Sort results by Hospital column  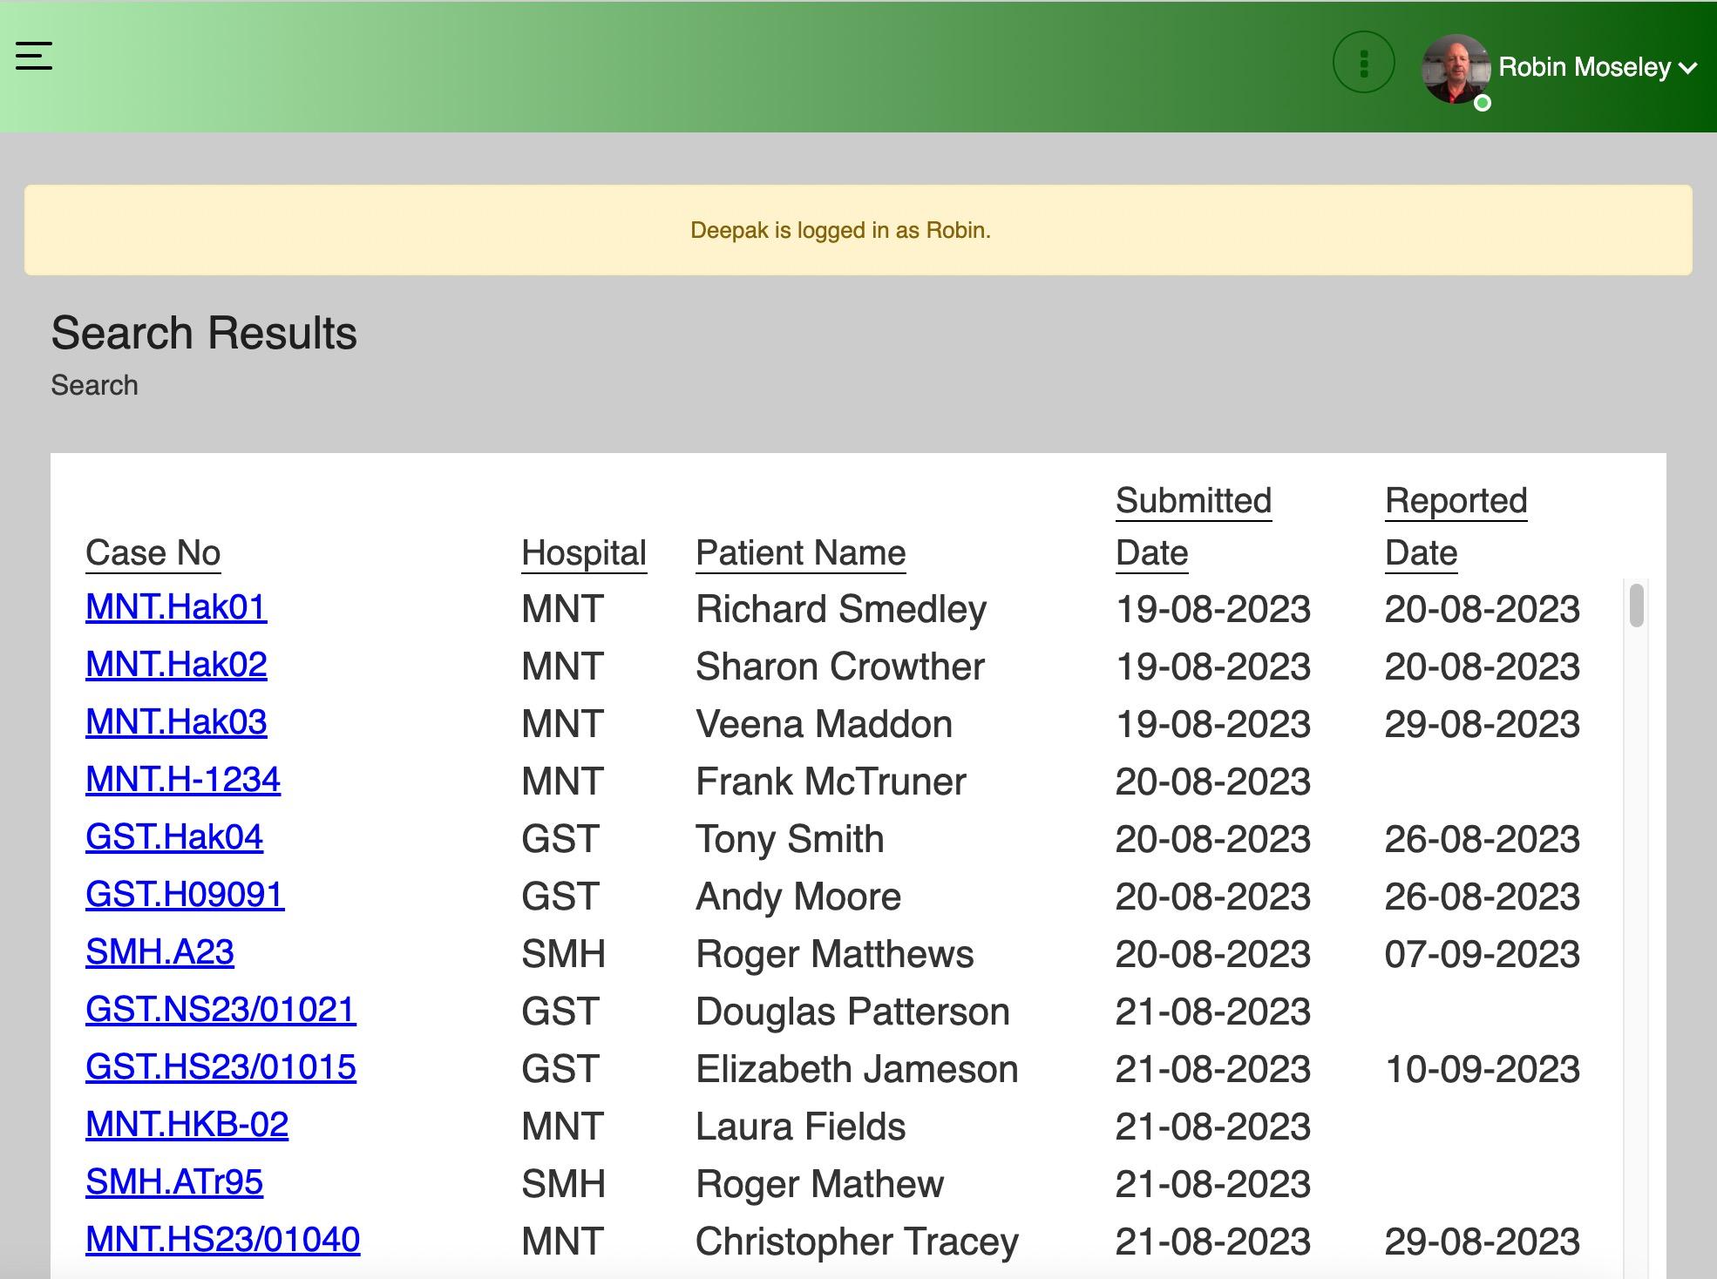583,553
